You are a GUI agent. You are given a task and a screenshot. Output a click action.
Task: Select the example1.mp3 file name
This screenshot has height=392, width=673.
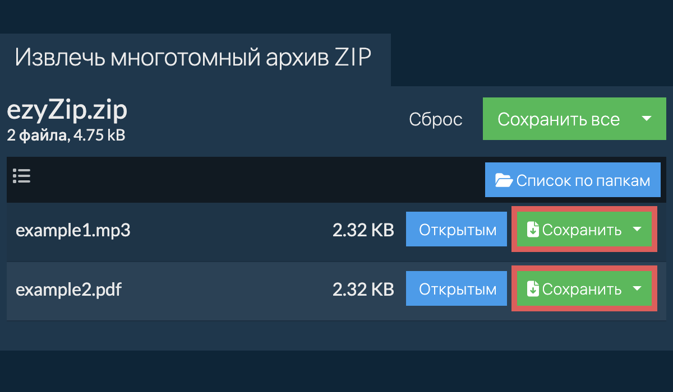pyautogui.click(x=73, y=230)
